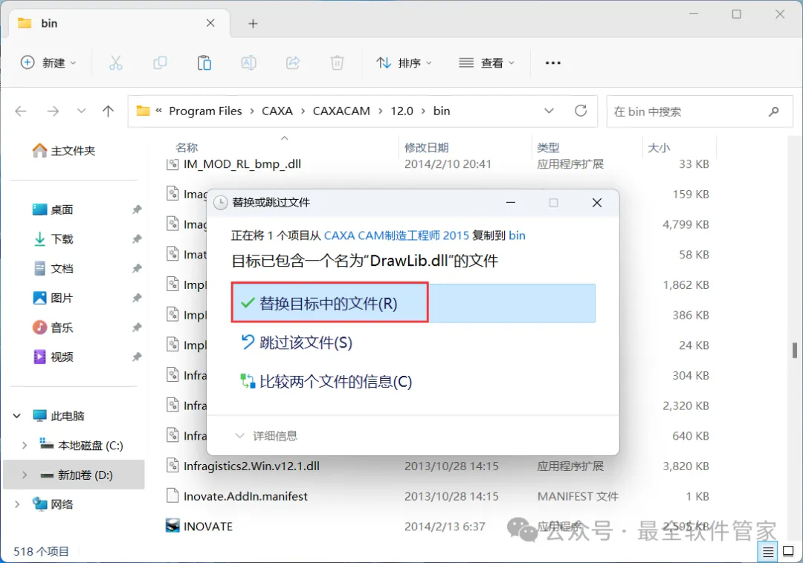This screenshot has width=803, height=563.
Task: Click the Paste clipboard icon
Action: coord(204,63)
